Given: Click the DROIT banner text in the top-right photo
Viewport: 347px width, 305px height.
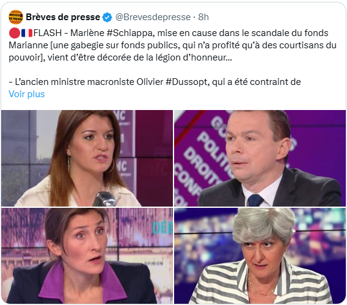Looking at the screenshot, I should tap(200, 166).
